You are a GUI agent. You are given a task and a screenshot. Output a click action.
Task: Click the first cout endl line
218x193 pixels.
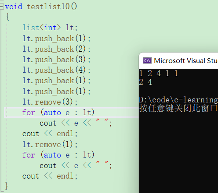pos(50,133)
